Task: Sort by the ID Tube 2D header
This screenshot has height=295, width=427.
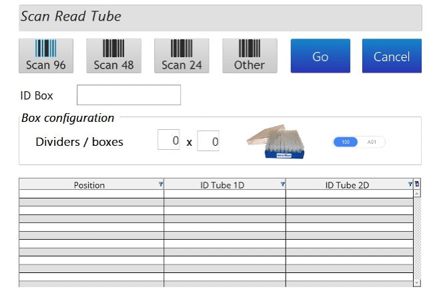Action: 346,185
